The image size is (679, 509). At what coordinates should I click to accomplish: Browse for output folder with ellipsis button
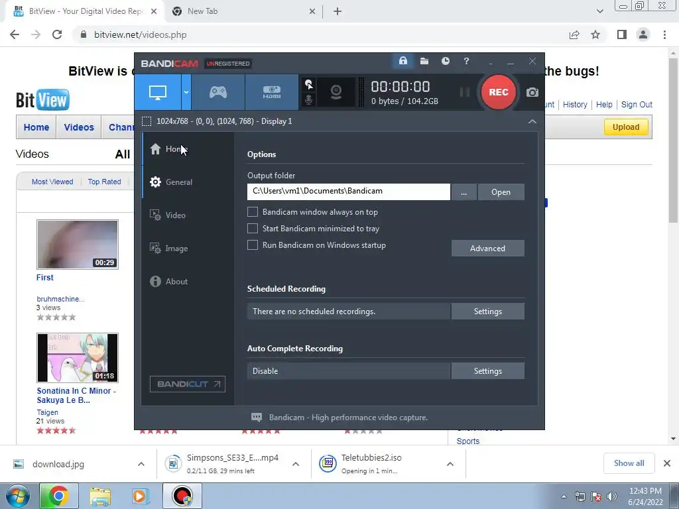463,192
